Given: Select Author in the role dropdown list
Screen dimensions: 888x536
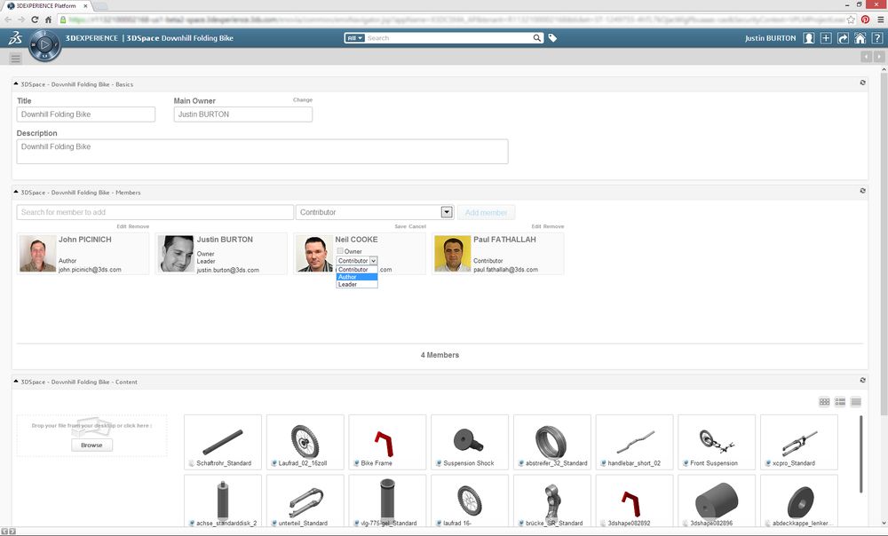Looking at the screenshot, I should 356,277.
